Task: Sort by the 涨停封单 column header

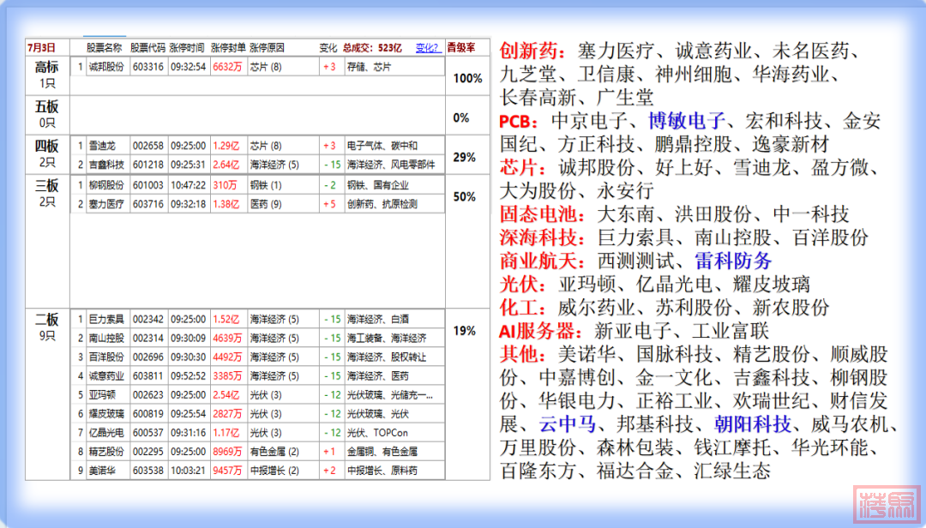Action: tap(228, 48)
